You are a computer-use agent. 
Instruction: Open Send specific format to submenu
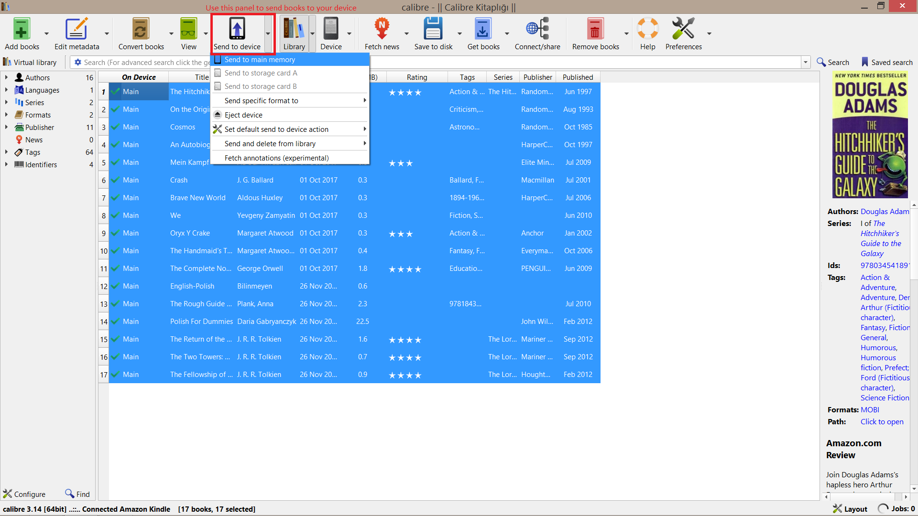pyautogui.click(x=290, y=101)
